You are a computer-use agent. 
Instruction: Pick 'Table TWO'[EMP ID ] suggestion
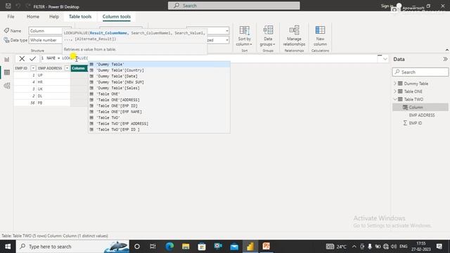160,129
